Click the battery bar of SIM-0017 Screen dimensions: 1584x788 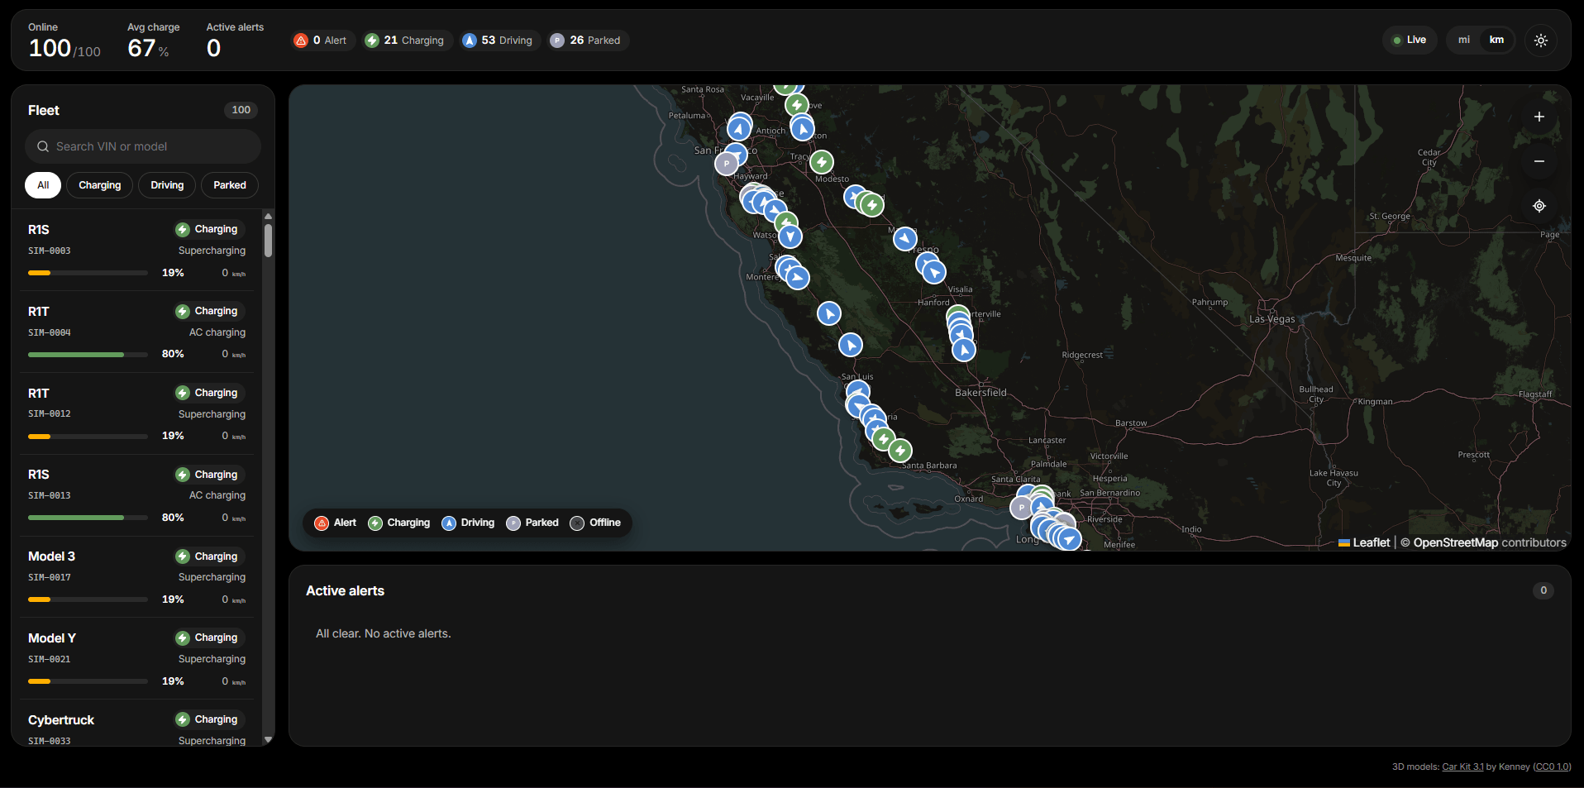tap(88, 599)
